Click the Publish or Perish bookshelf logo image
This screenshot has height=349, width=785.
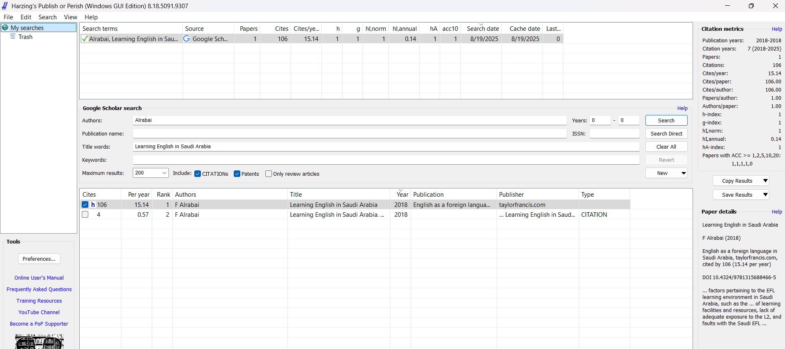(39, 342)
